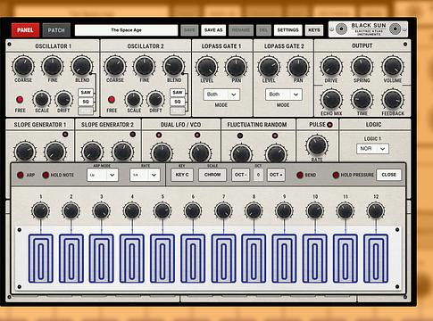Screen dimensions: 433x321
Task: Click the RENAME button
Action: [241, 30]
